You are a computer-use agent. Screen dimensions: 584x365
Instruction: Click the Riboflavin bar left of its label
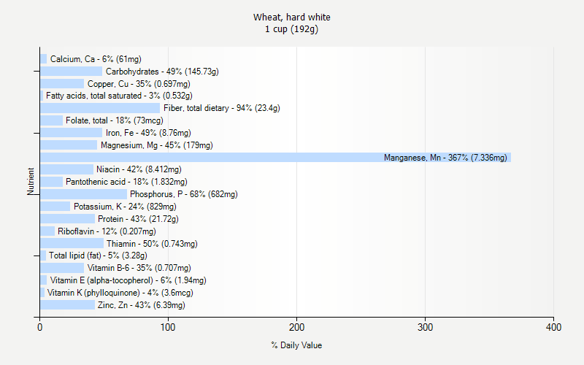click(x=47, y=231)
